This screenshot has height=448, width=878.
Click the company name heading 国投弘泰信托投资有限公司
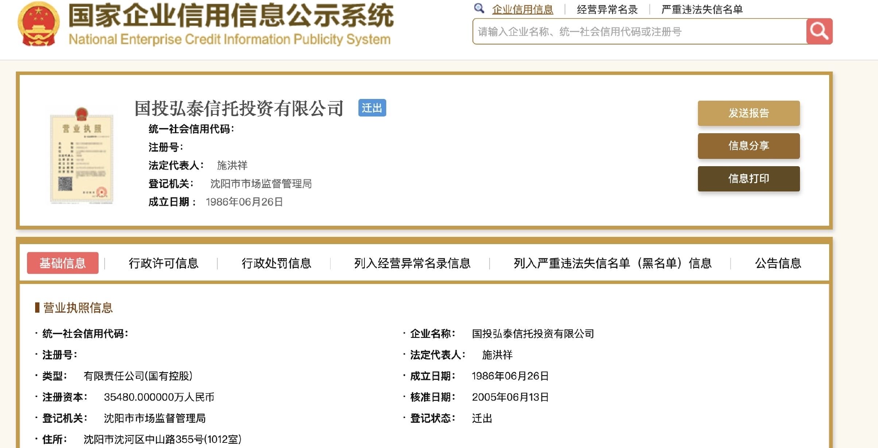tap(239, 108)
